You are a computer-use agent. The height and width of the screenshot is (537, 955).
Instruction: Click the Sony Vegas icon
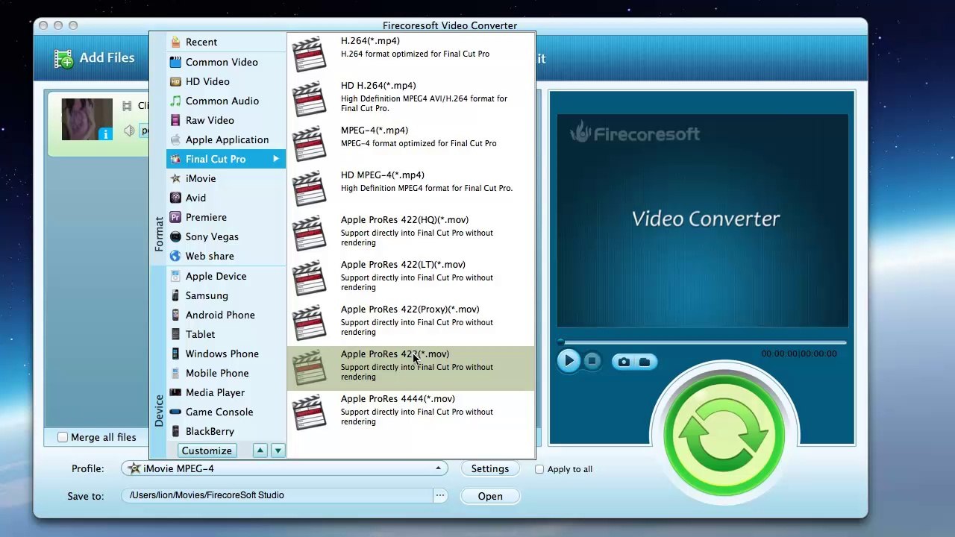click(x=175, y=236)
